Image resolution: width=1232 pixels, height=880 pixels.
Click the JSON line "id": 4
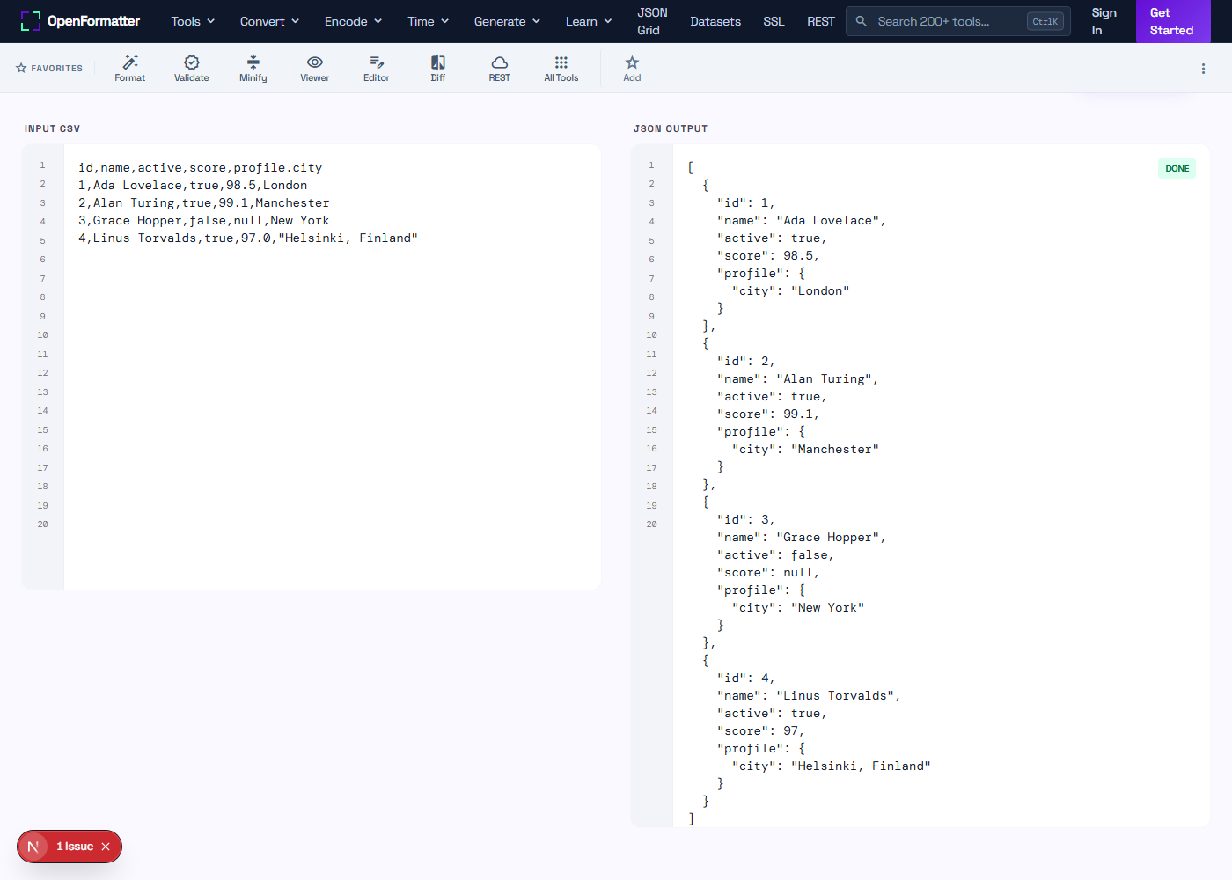tap(746, 678)
